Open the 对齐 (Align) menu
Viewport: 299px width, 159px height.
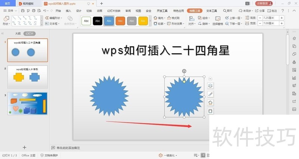coord(192,21)
